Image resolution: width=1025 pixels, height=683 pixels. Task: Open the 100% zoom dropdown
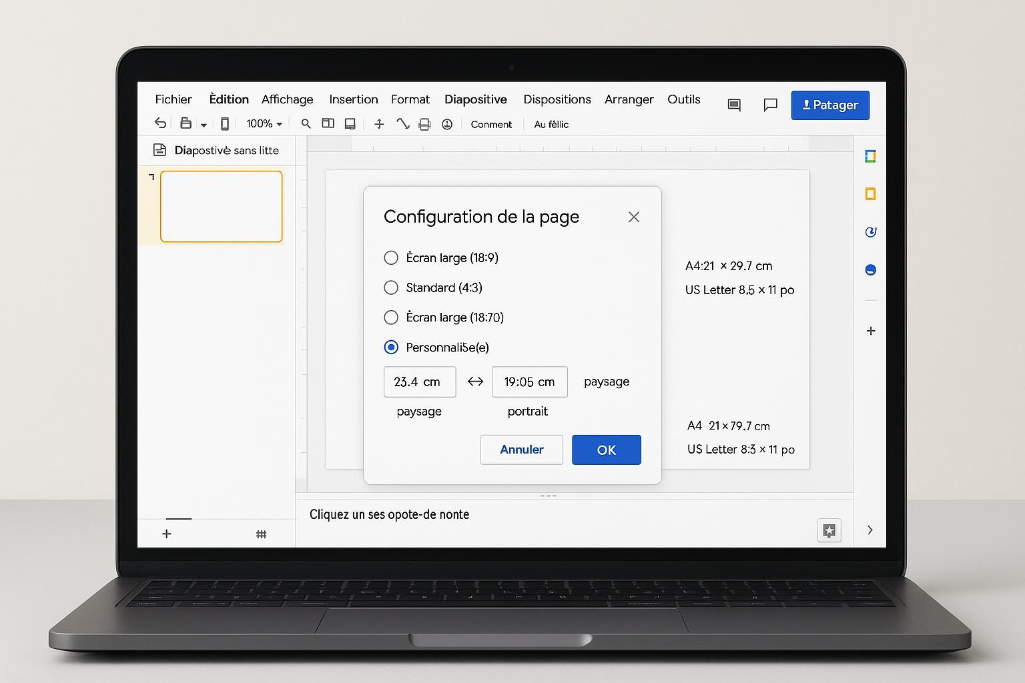(264, 124)
